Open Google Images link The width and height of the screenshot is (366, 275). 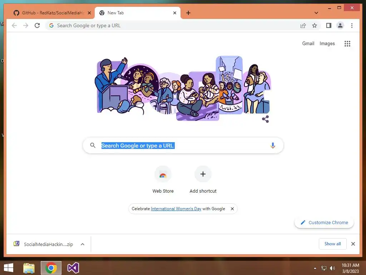click(x=327, y=43)
